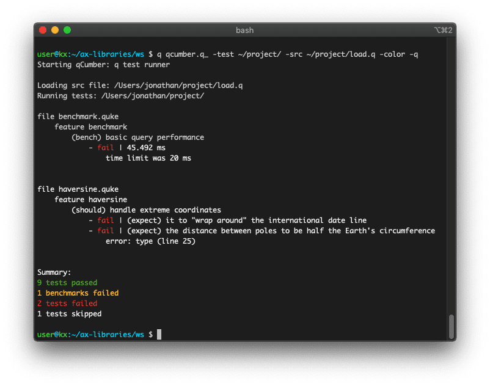Click 'feature benchmark' line

pyautogui.click(x=91, y=127)
